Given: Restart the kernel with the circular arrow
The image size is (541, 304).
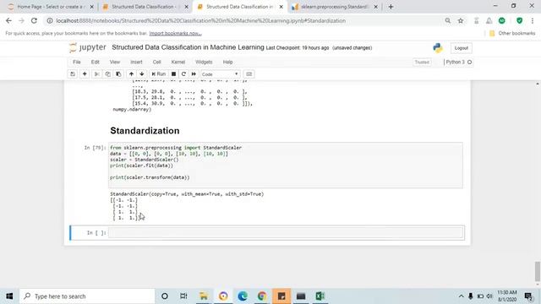Looking at the screenshot, I should tap(183, 74).
